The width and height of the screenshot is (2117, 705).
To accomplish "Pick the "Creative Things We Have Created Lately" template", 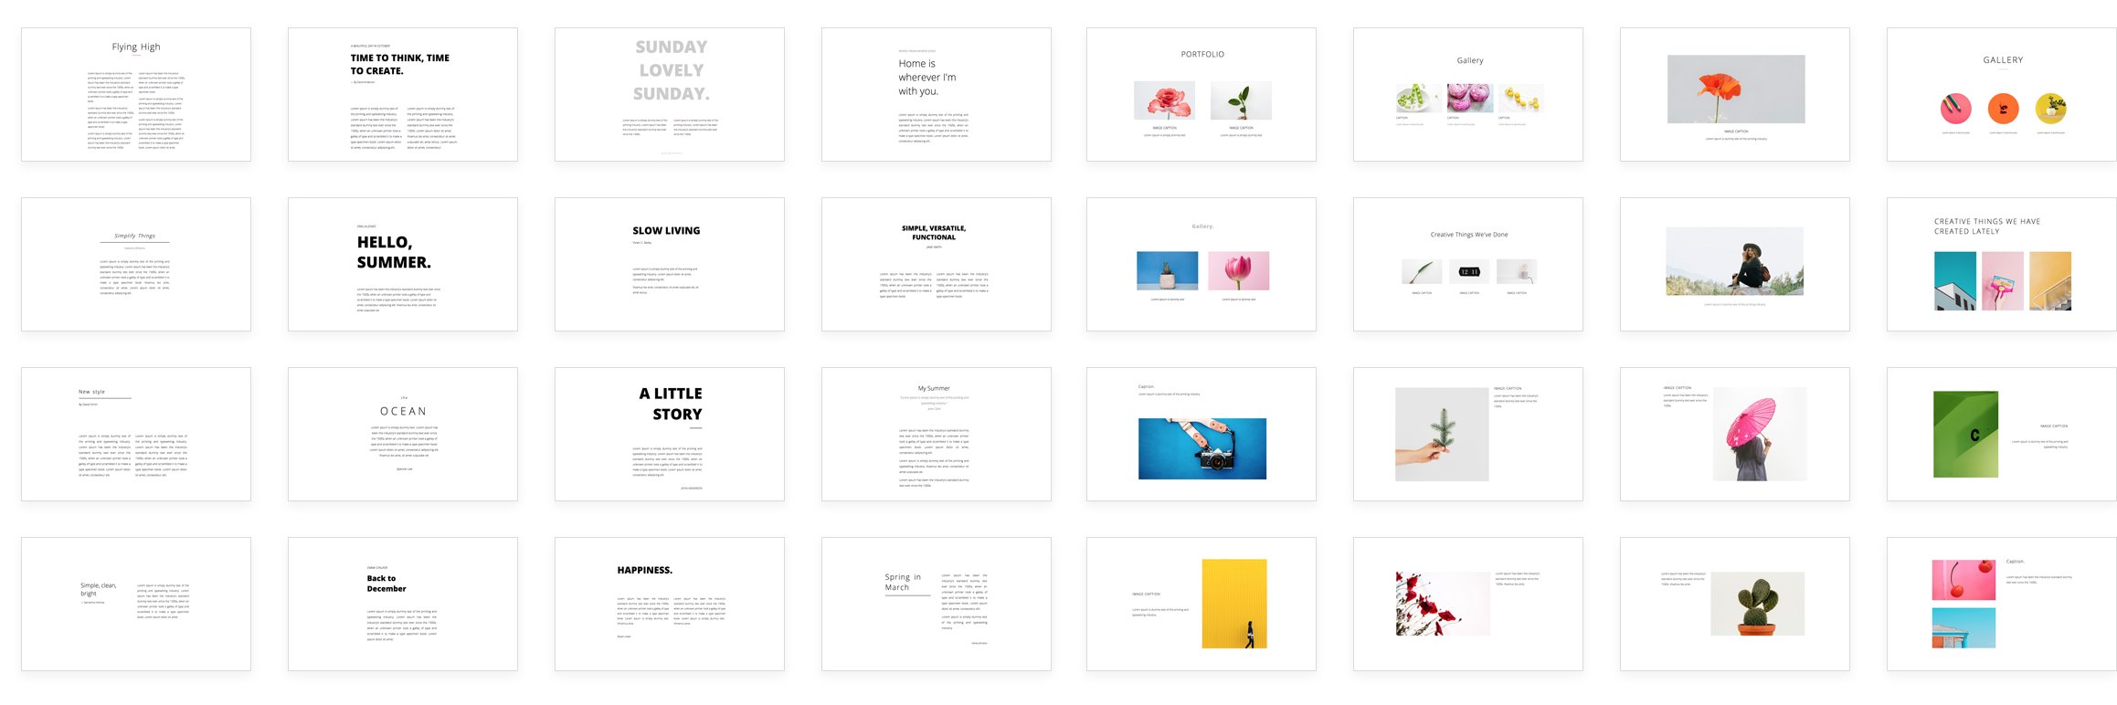I will point(2002,265).
